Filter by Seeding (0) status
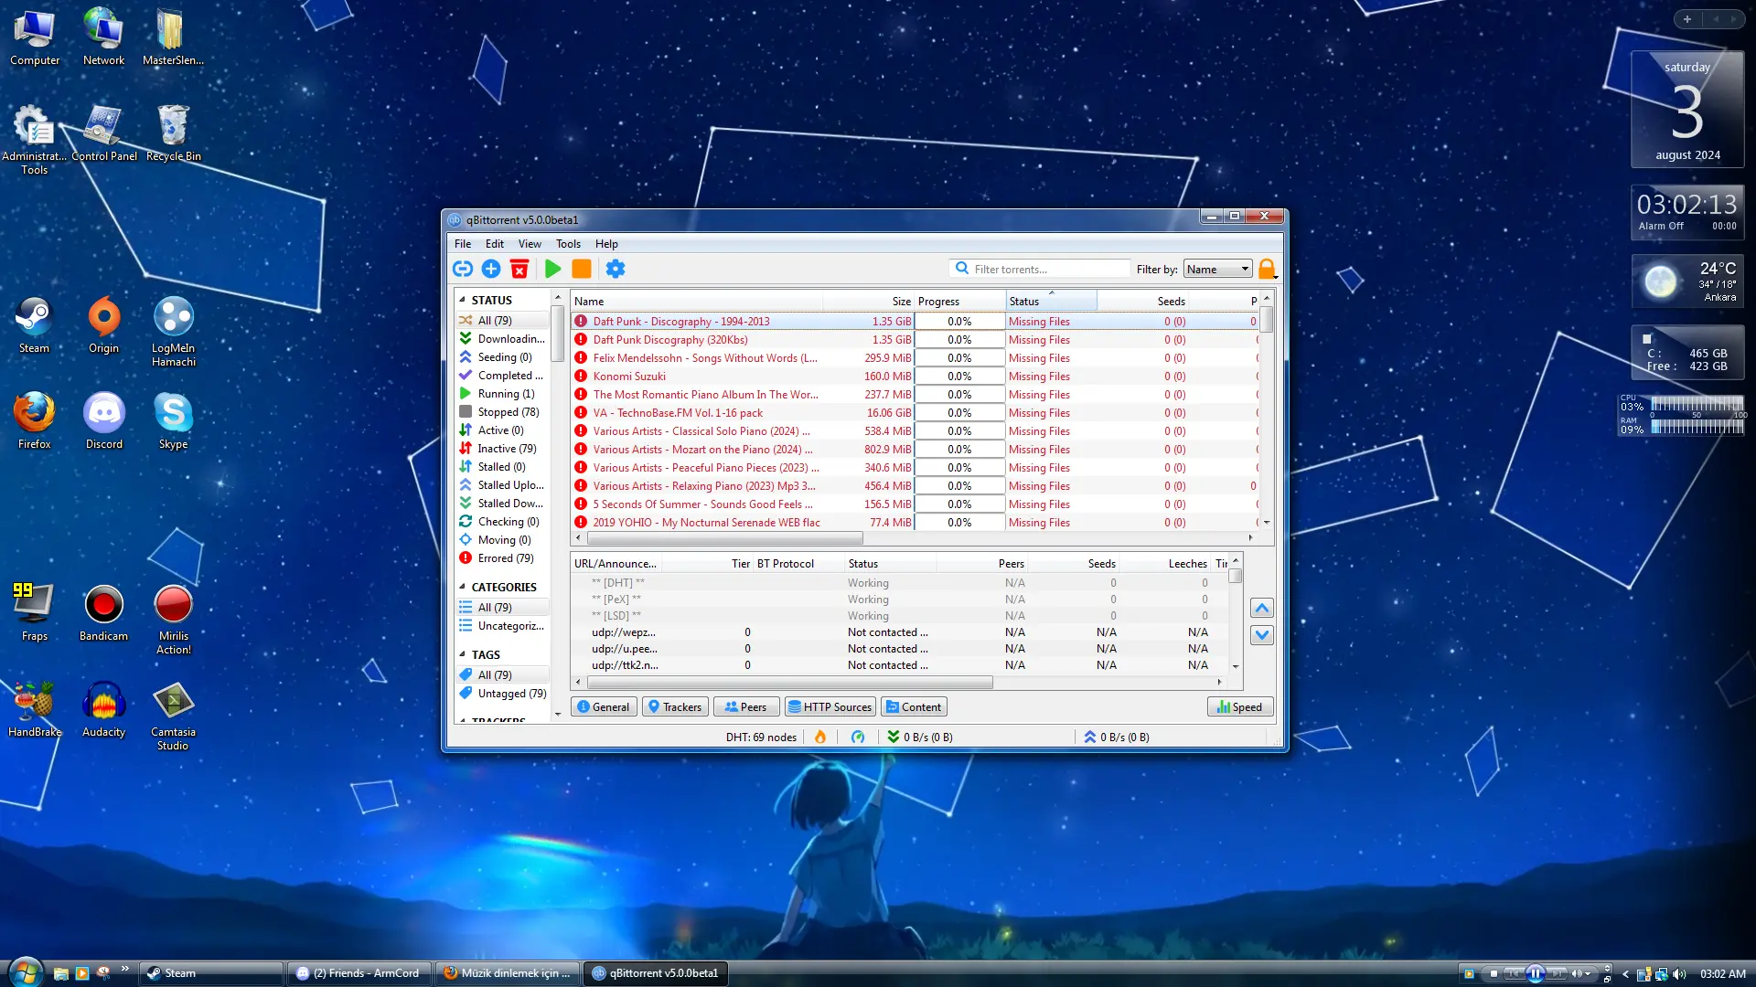This screenshot has height=987, width=1756. pyautogui.click(x=503, y=357)
